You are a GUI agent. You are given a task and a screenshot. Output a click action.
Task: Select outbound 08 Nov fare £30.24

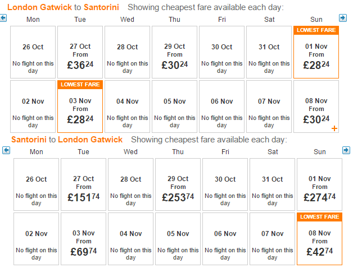coord(316,107)
